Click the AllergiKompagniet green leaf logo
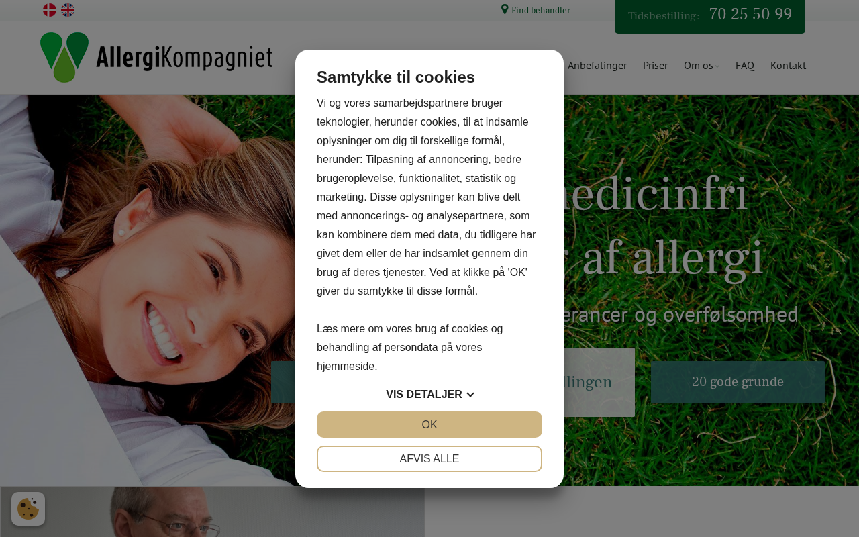The height and width of the screenshot is (537, 859). click(64, 57)
